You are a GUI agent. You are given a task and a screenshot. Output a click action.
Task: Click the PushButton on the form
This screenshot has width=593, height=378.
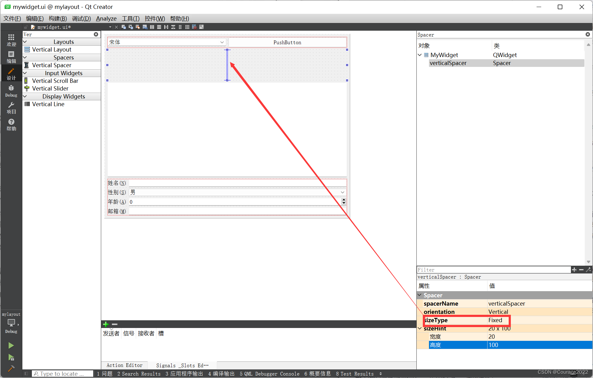coord(287,42)
